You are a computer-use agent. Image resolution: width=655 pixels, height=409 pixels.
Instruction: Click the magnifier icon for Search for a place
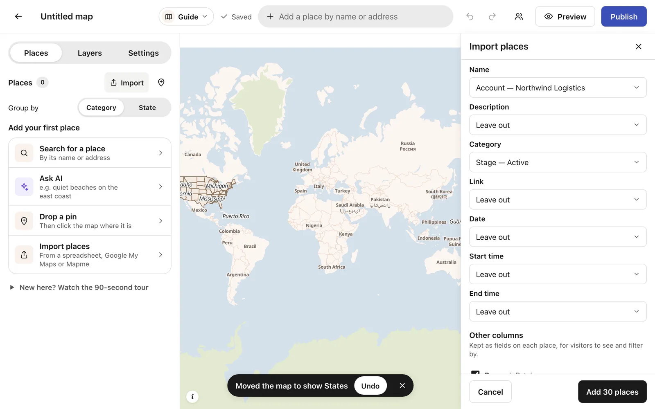click(x=24, y=153)
